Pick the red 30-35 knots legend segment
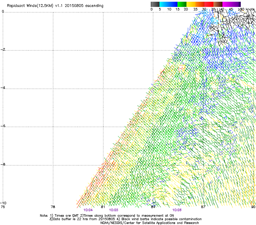 [209, 4]
